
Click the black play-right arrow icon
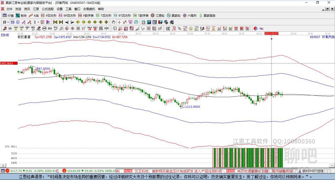coord(72,22)
